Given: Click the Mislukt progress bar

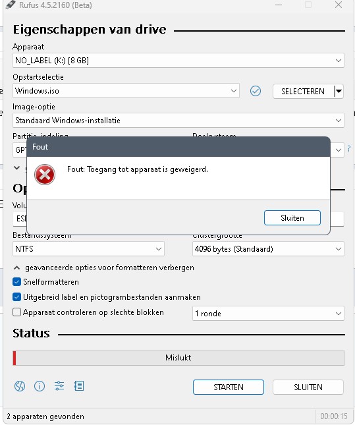Looking at the screenshot, I should coord(178,358).
